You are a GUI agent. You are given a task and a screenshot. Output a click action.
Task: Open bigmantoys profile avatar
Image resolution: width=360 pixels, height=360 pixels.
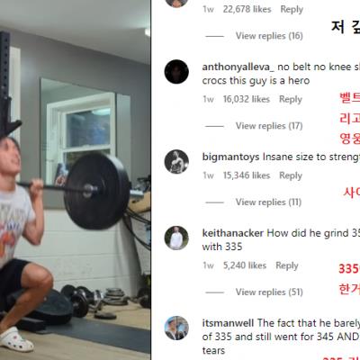(176, 162)
